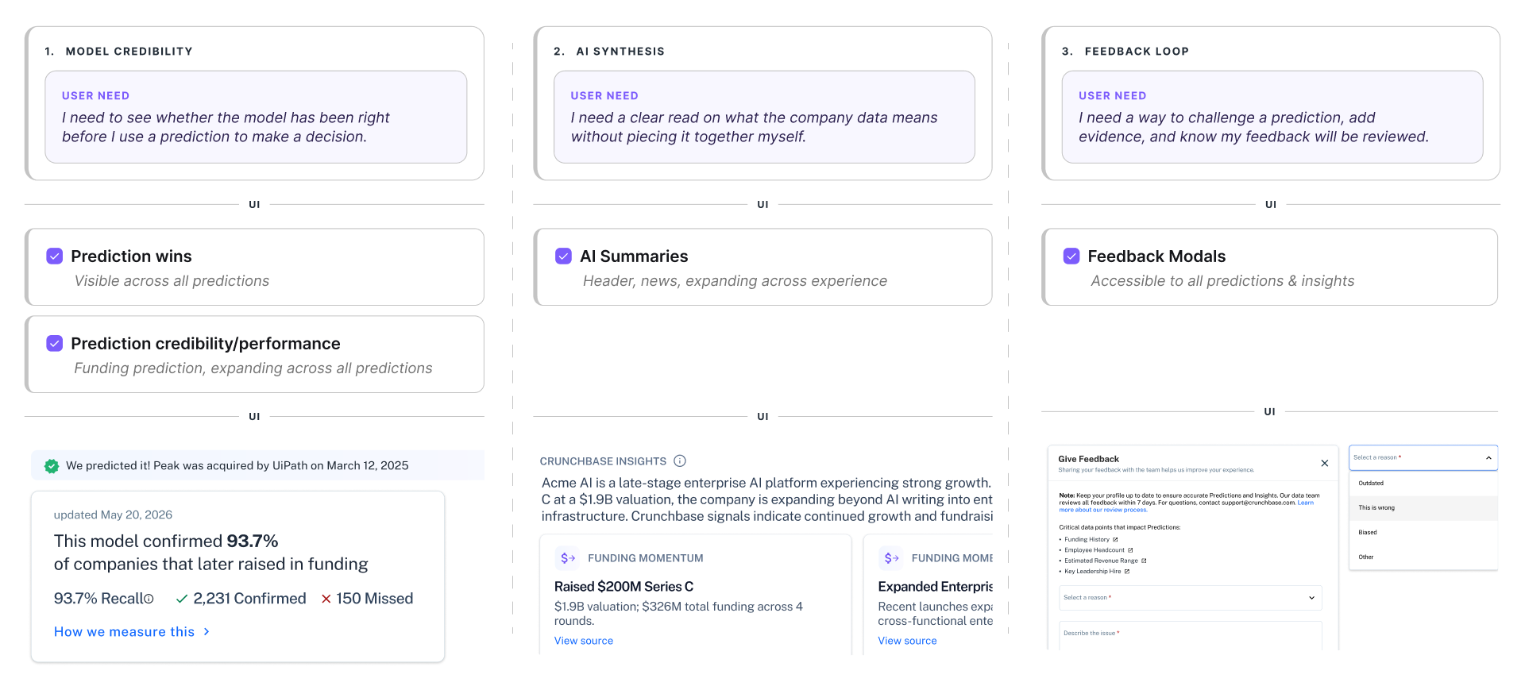Click the red X before 150 Missed

326,599
